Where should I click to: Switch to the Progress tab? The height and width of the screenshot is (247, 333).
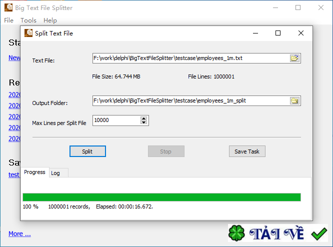pyautogui.click(x=35, y=172)
